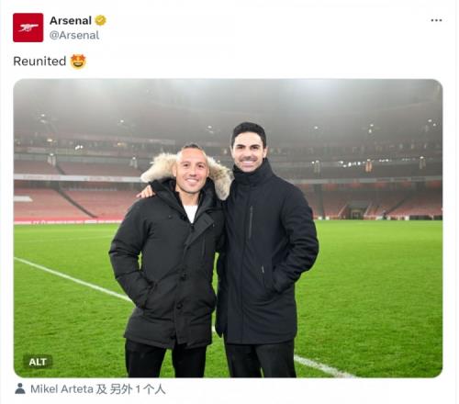Click the '另外 1 个人' tagged text
459x404 pixels.
point(138,389)
